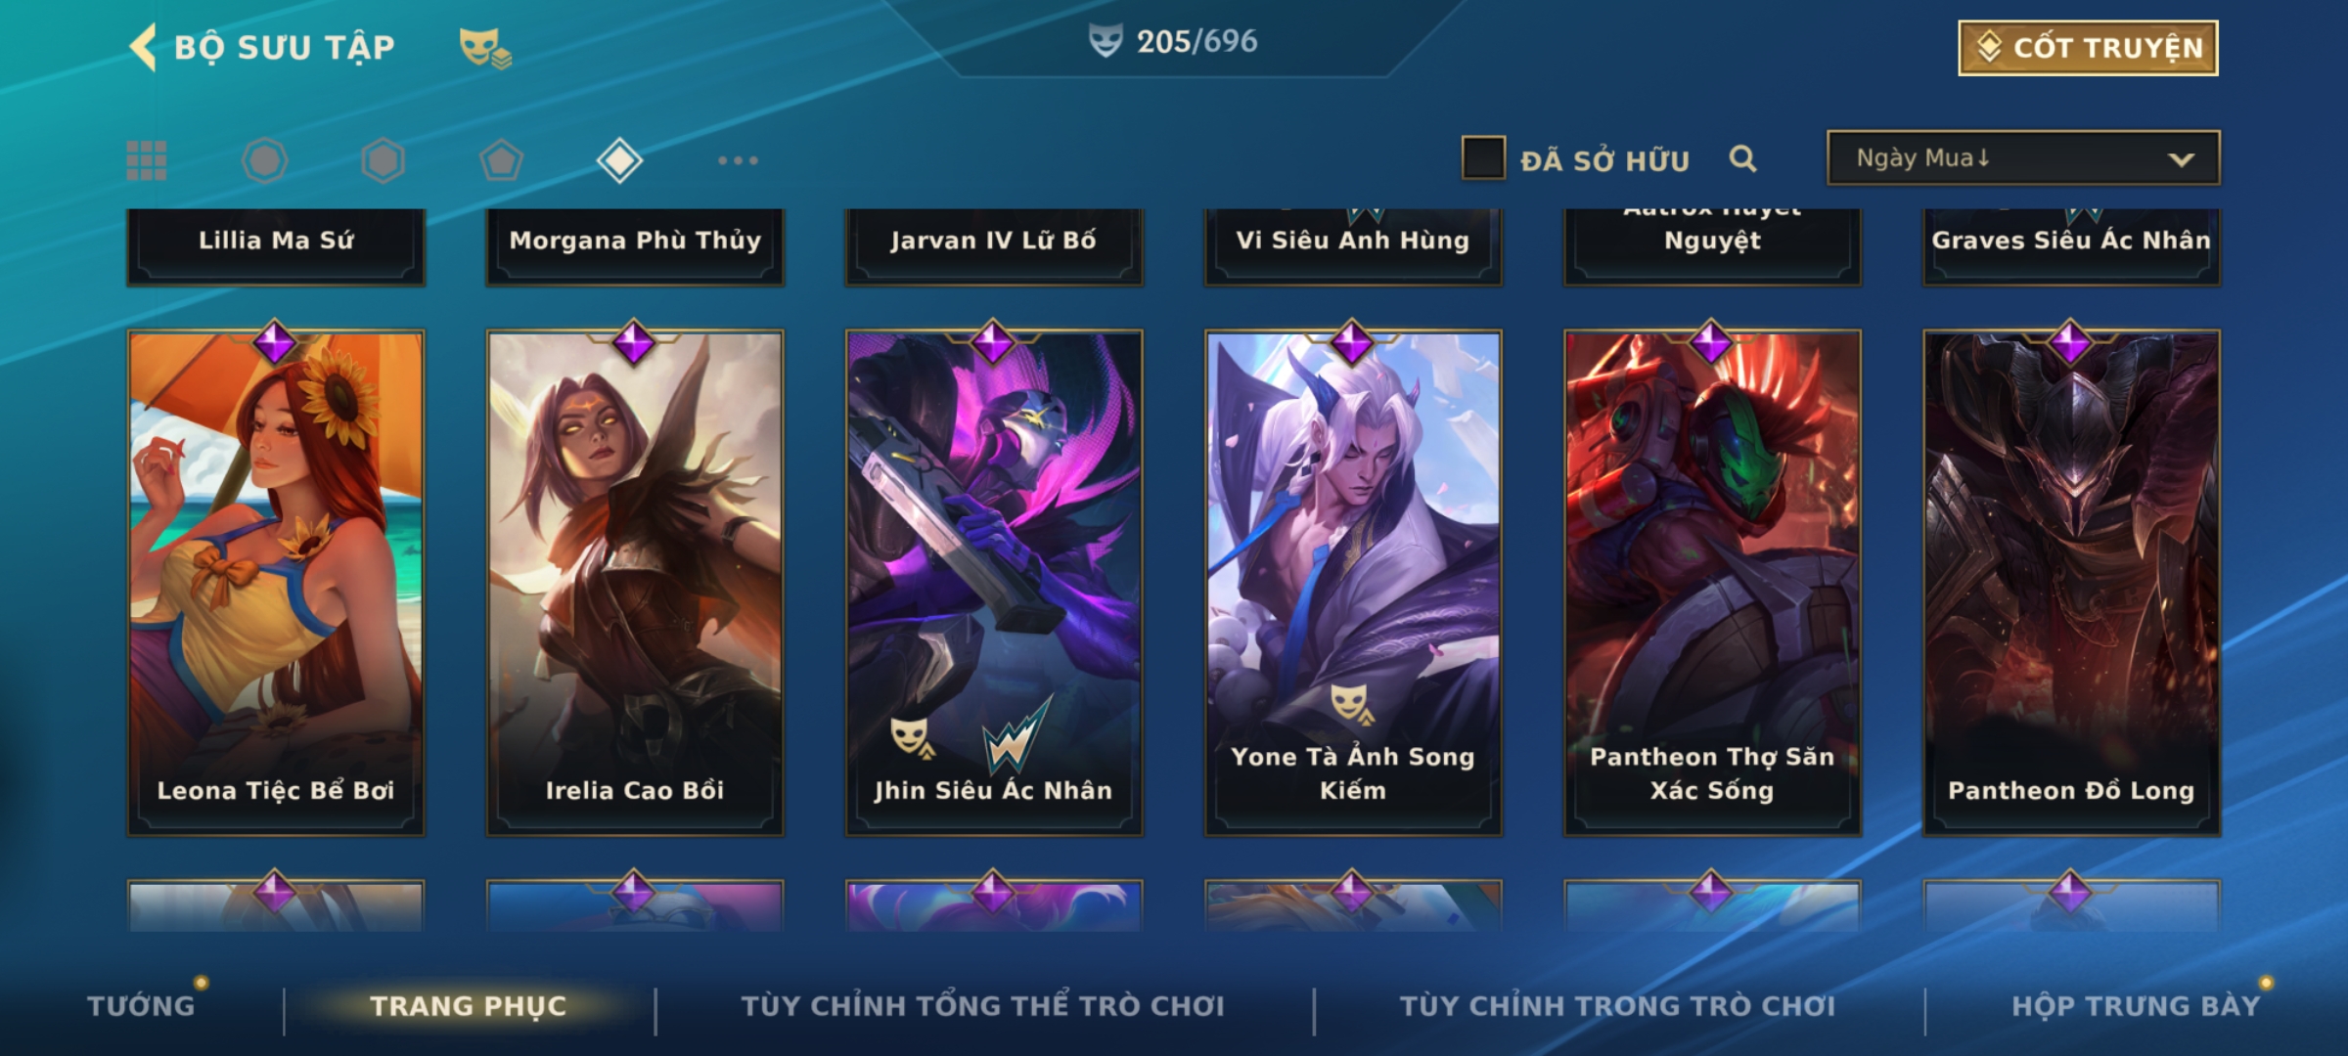This screenshot has width=2348, height=1056.
Task: Switch to the Tướng tab
Action: pos(141,1005)
